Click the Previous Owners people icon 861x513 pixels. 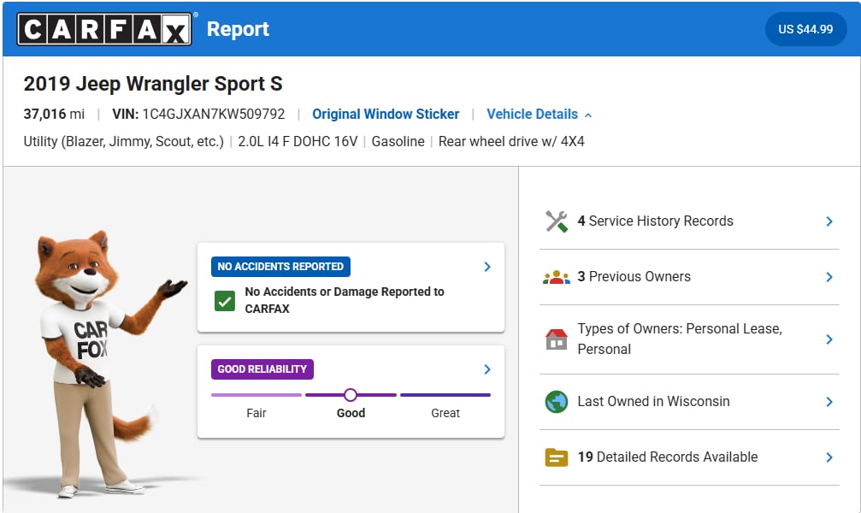[557, 277]
